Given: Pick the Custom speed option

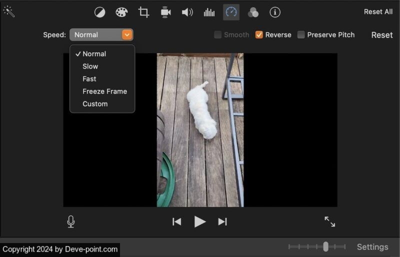Looking at the screenshot, I should click(x=95, y=104).
